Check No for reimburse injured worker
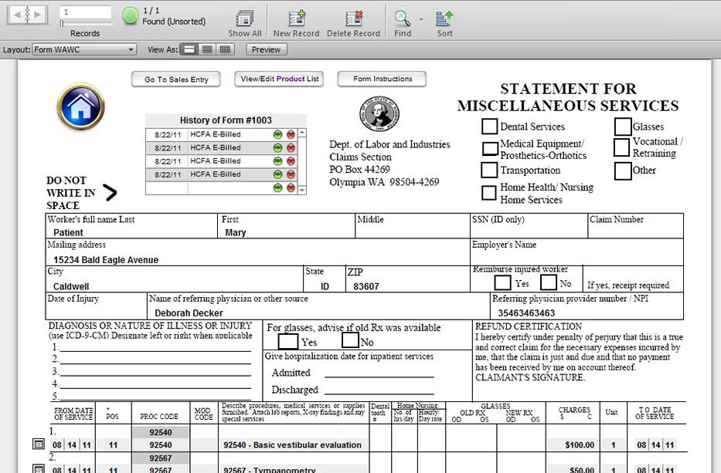This screenshot has height=473, width=721. [x=549, y=282]
